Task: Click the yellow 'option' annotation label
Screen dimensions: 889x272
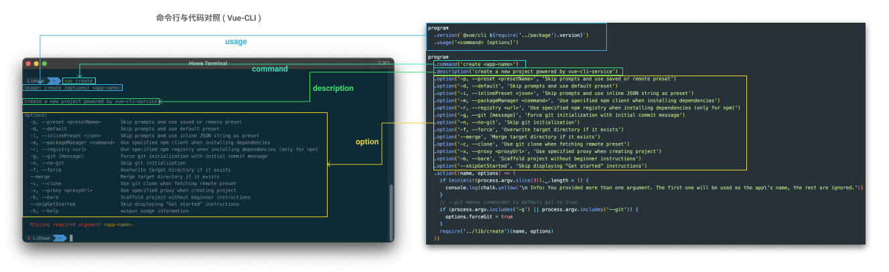Action: click(x=366, y=142)
